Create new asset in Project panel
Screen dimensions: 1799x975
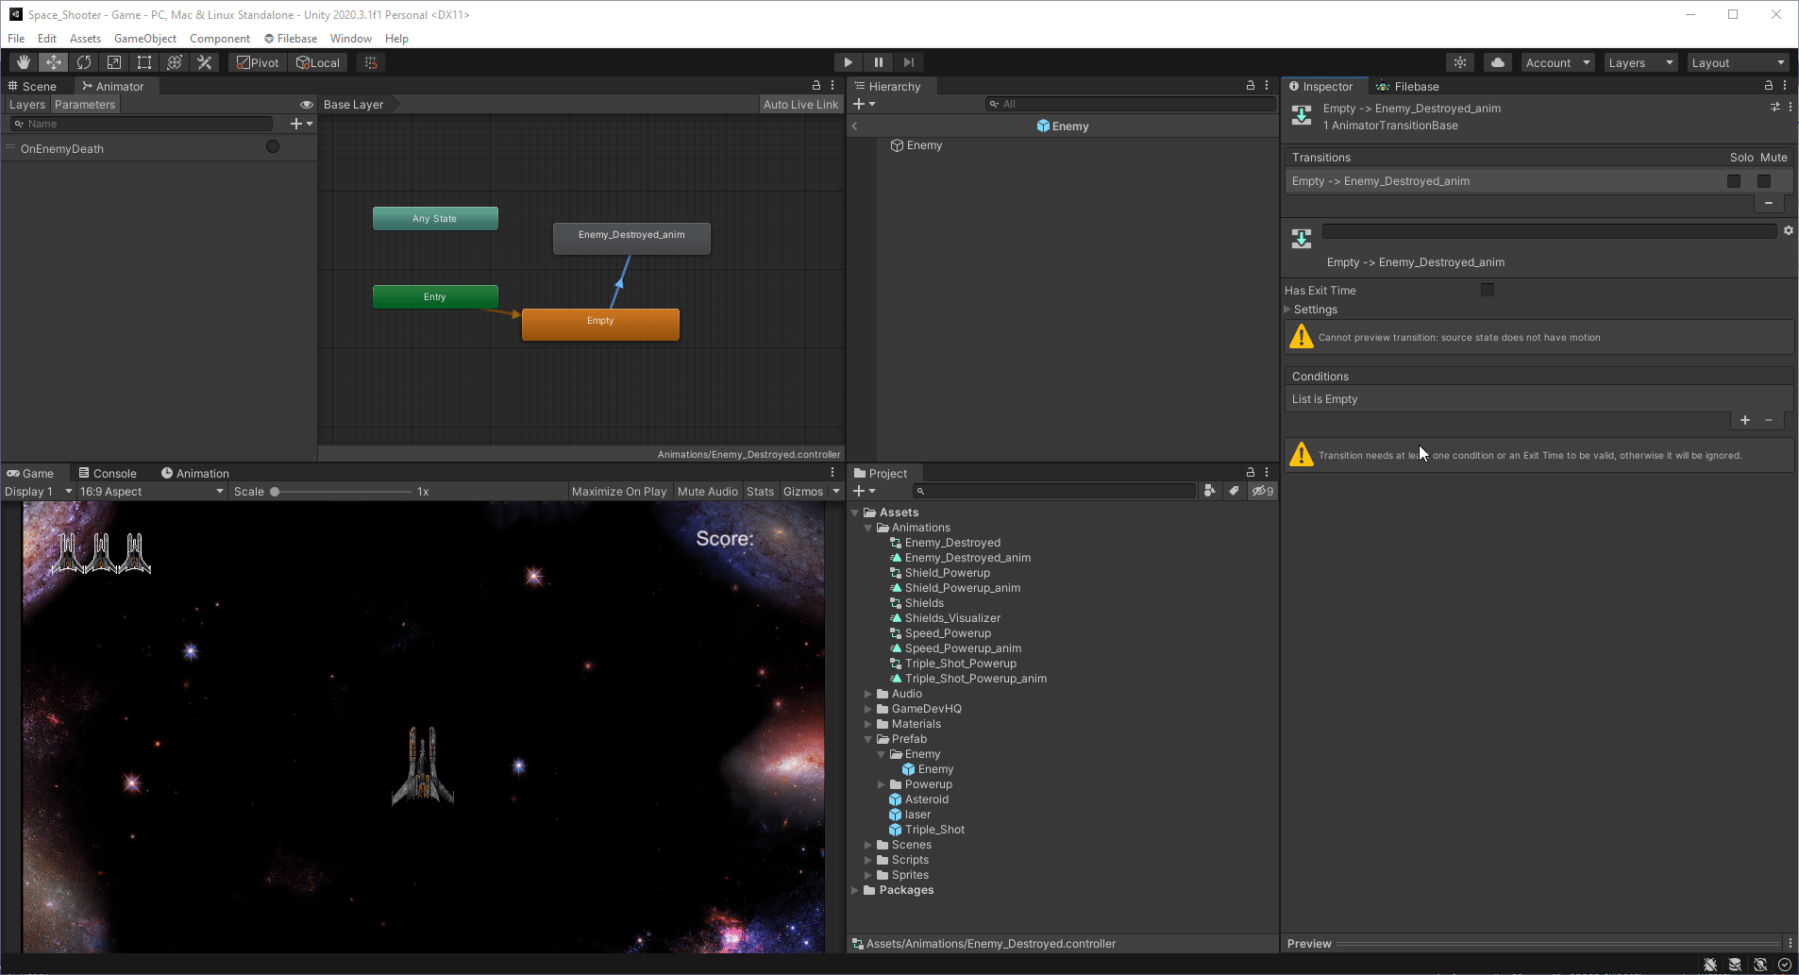865,491
